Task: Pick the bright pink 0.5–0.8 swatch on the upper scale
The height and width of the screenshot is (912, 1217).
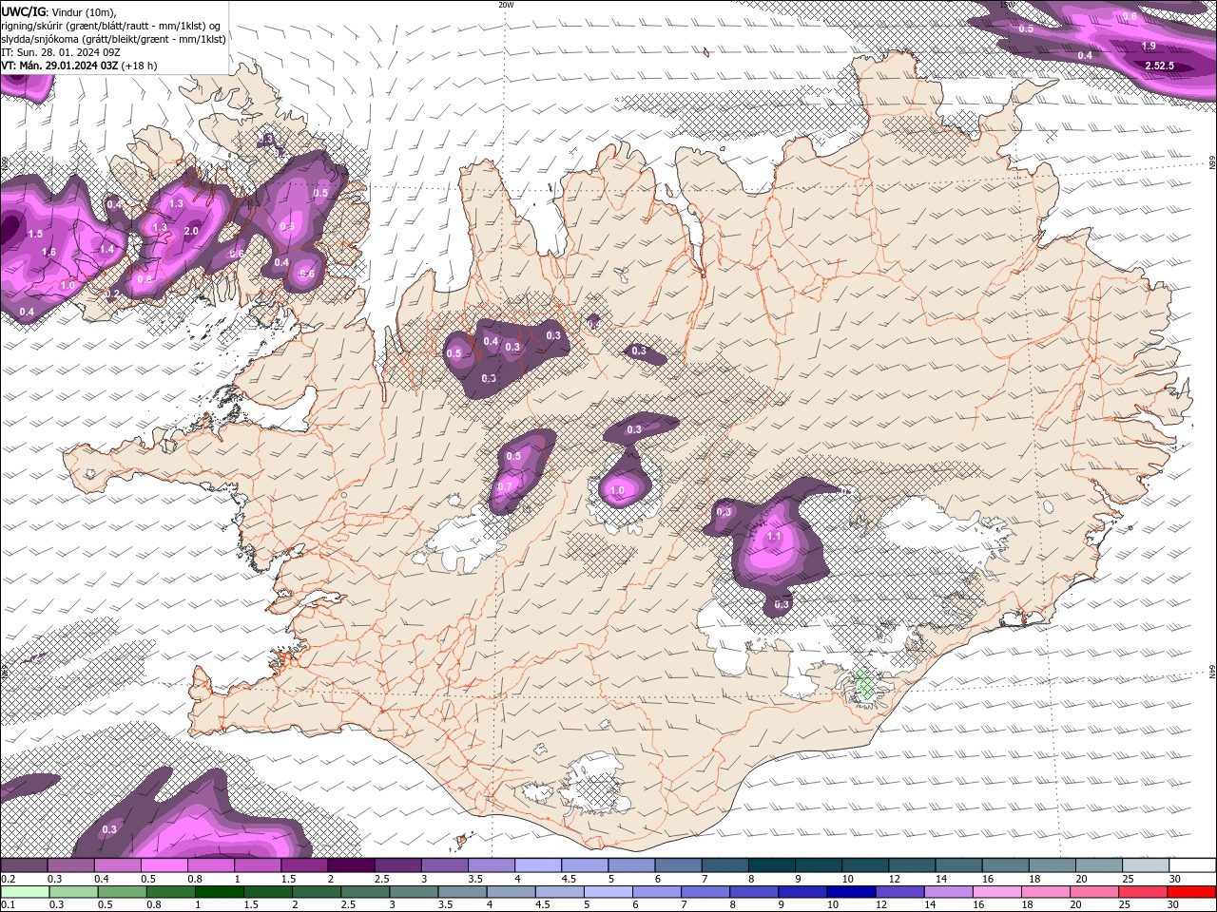Action: pos(164,865)
